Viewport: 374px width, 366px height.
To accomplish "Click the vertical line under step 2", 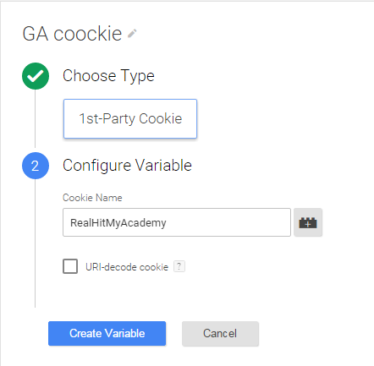I will [x=35, y=243].
